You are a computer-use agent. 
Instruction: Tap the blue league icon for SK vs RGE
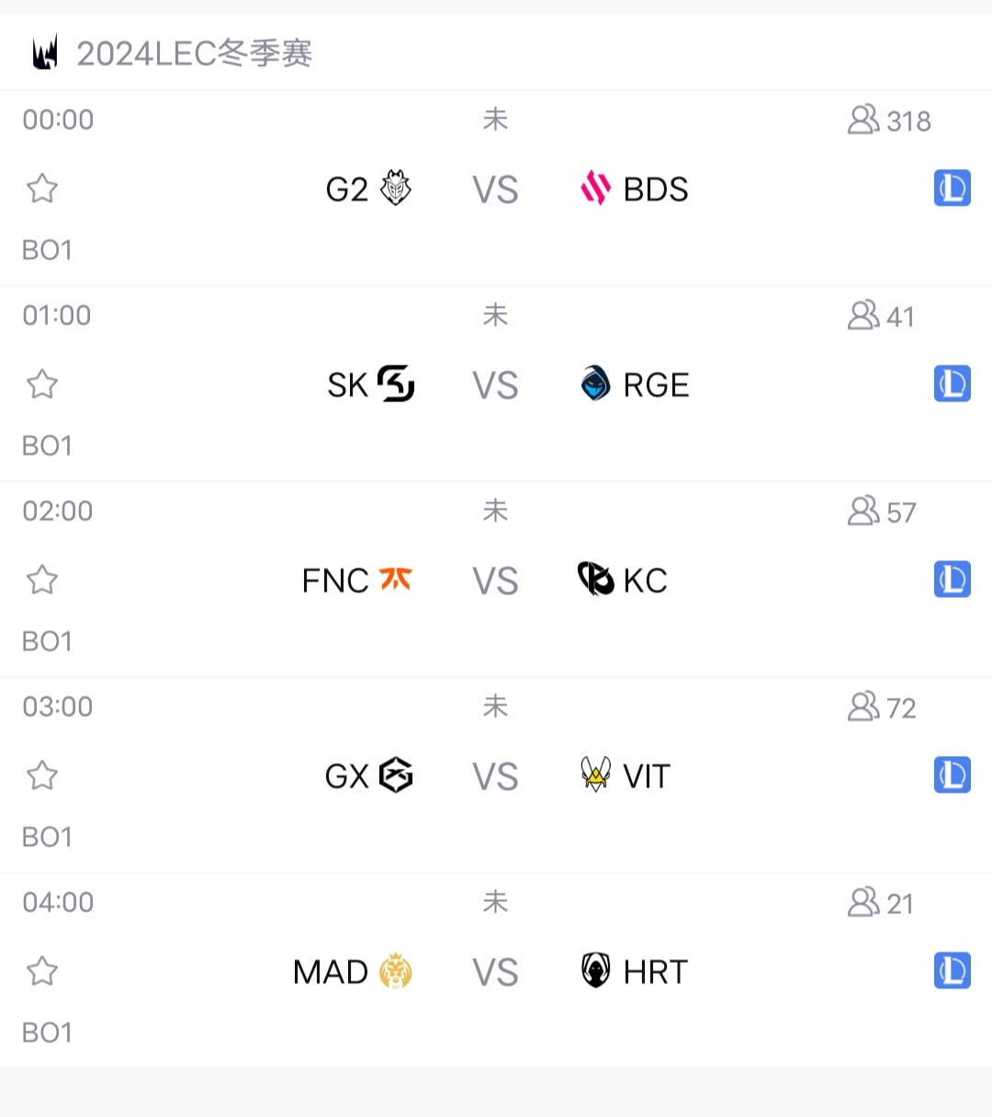(x=953, y=384)
